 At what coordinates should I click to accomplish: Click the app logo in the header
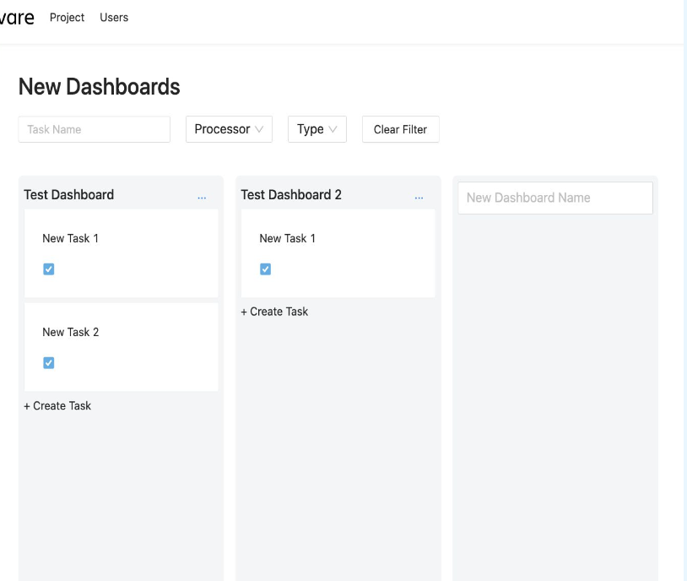[17, 17]
